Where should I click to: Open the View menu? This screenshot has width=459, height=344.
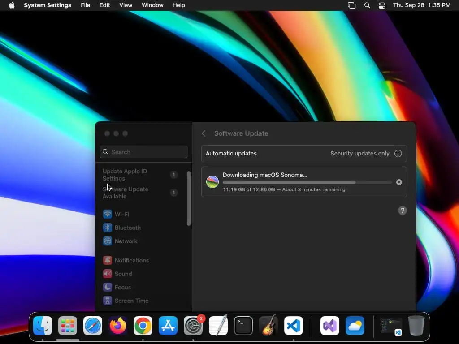click(126, 5)
